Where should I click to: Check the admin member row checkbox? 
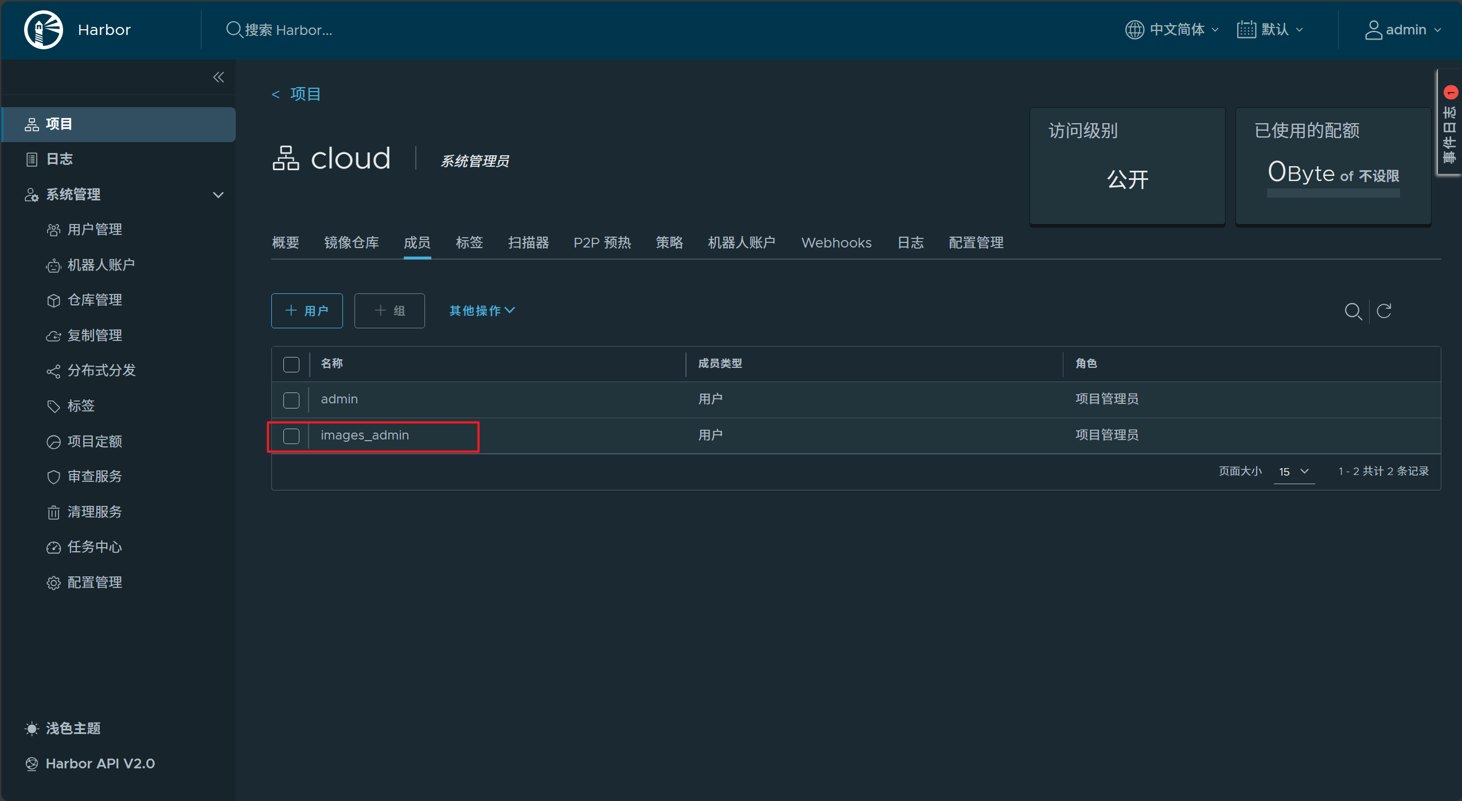pyautogui.click(x=291, y=400)
